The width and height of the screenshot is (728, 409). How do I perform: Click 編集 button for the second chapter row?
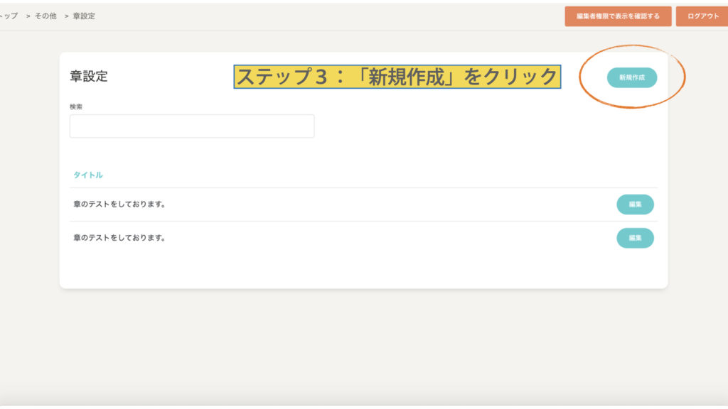pos(635,238)
